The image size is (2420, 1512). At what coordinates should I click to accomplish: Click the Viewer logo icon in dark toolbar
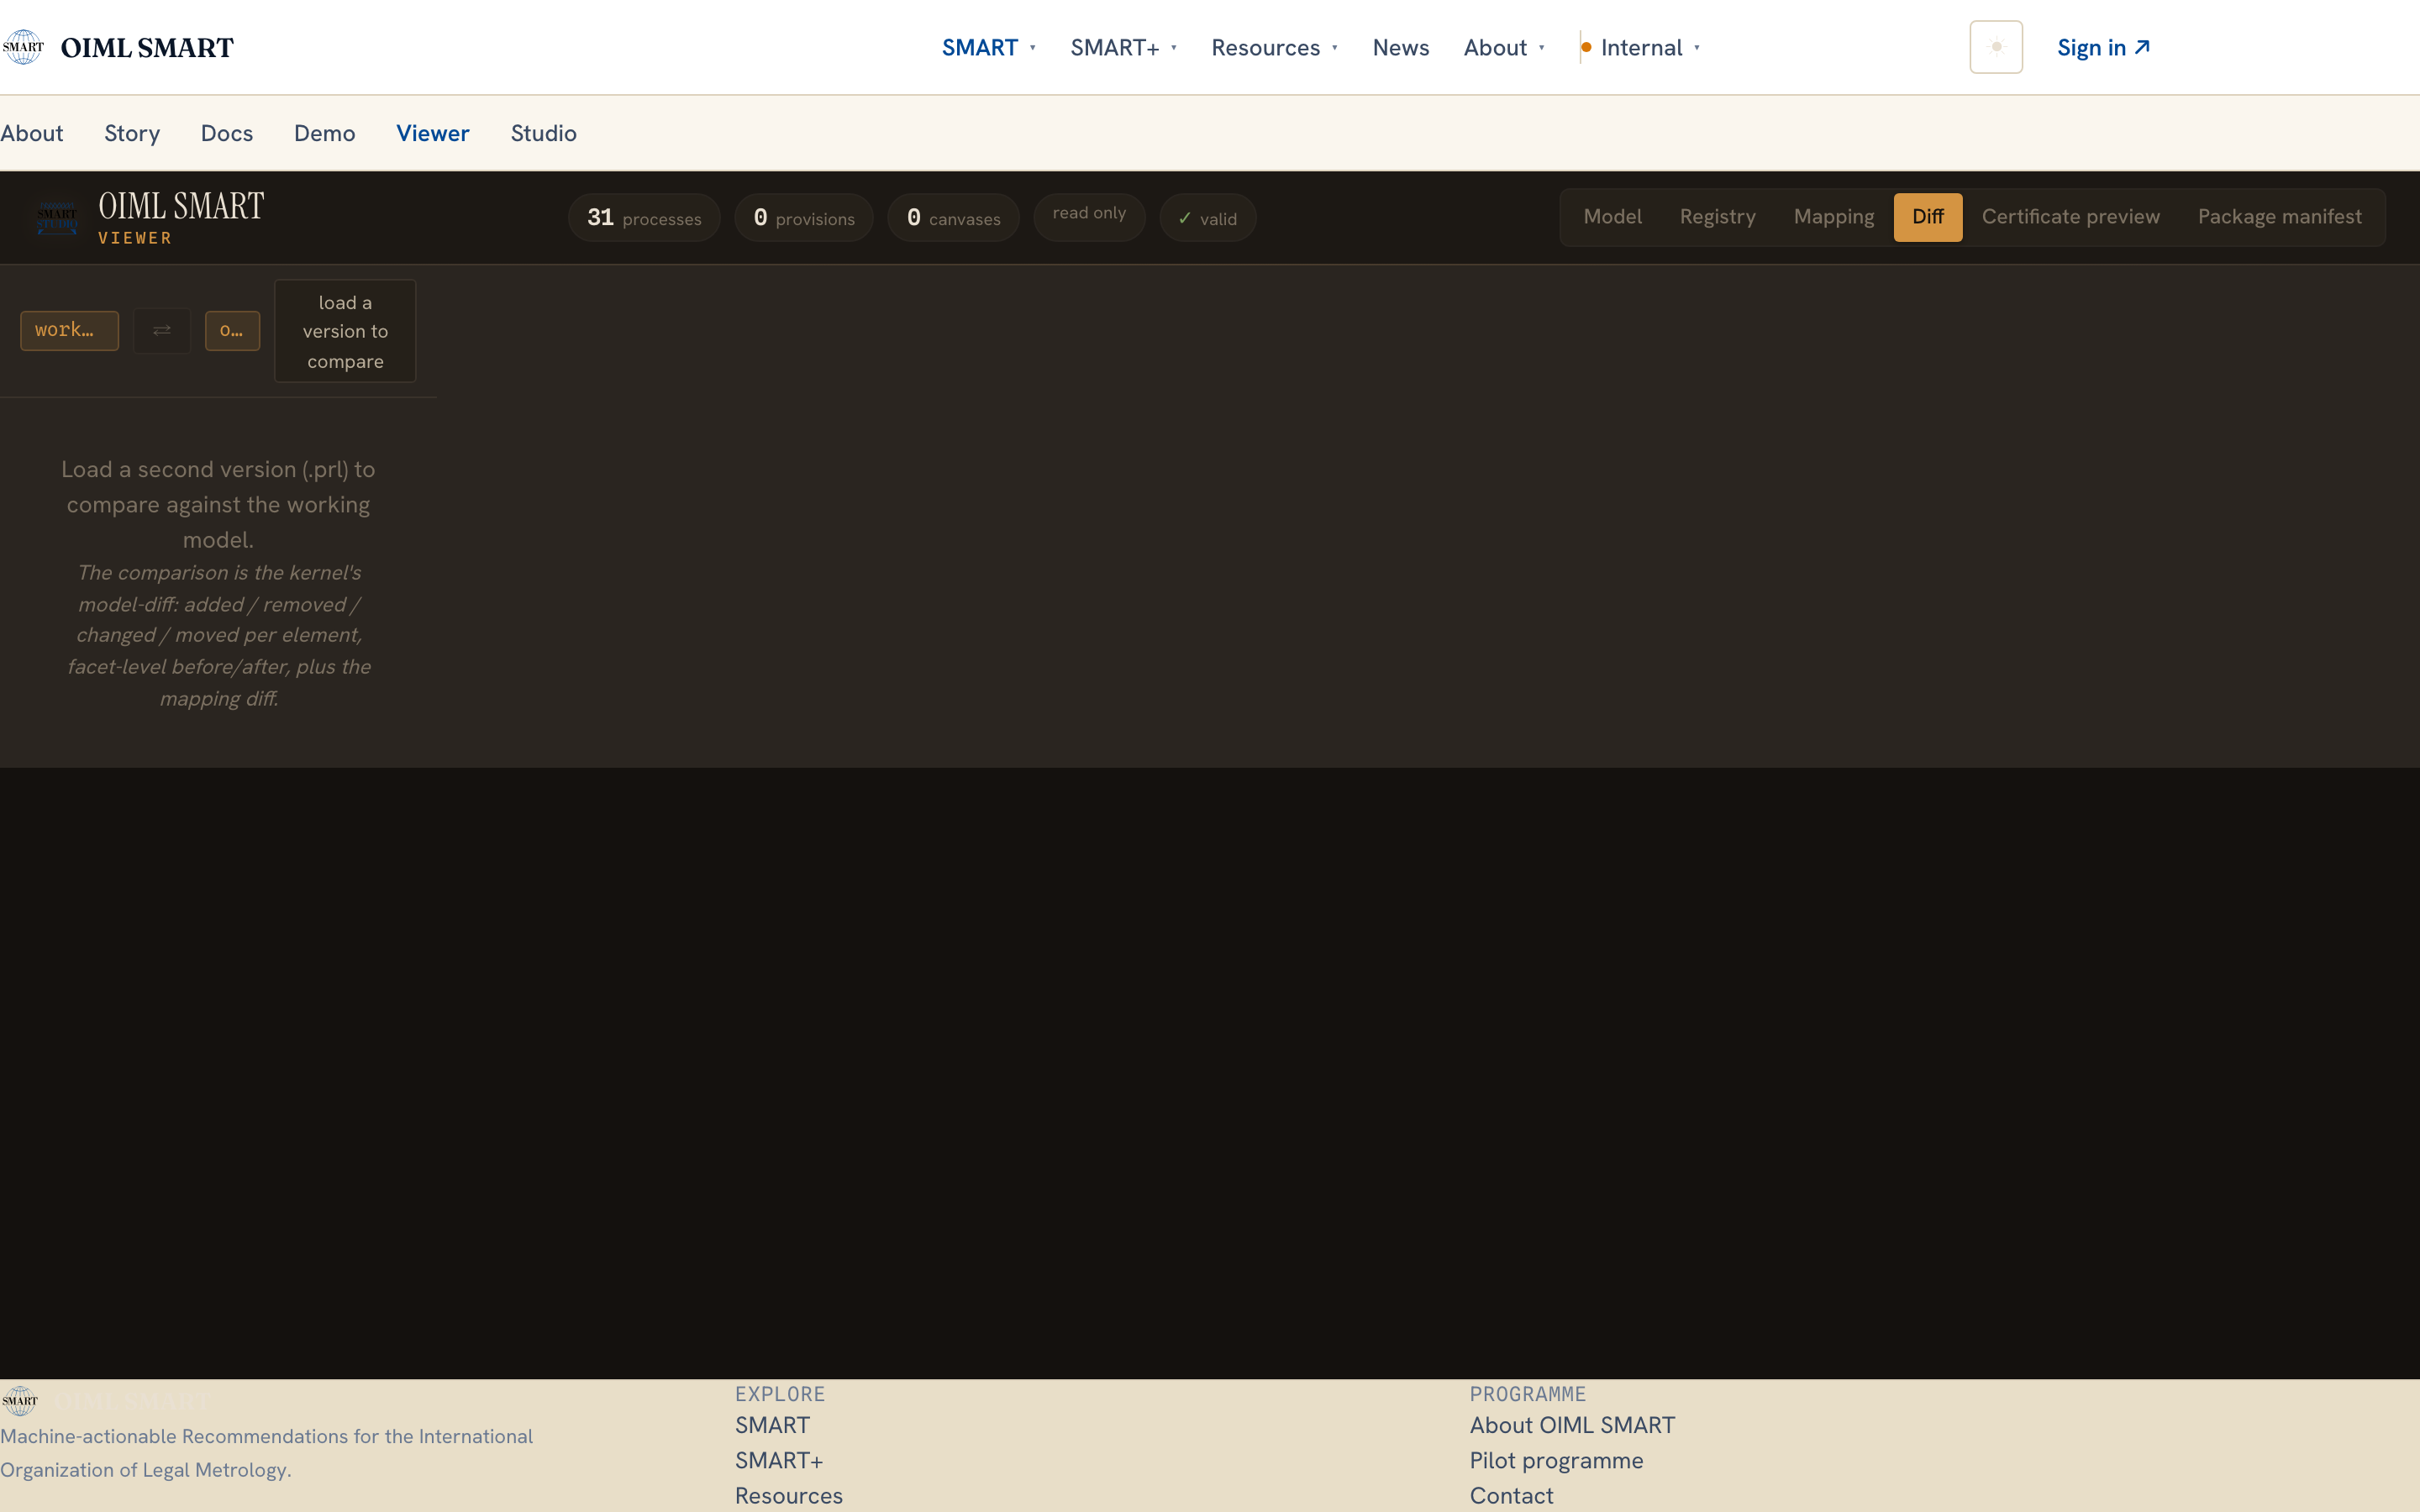click(57, 217)
